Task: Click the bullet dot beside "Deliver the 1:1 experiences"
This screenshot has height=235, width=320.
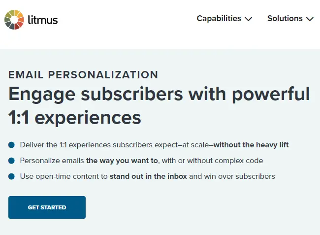Action: click(x=11, y=145)
